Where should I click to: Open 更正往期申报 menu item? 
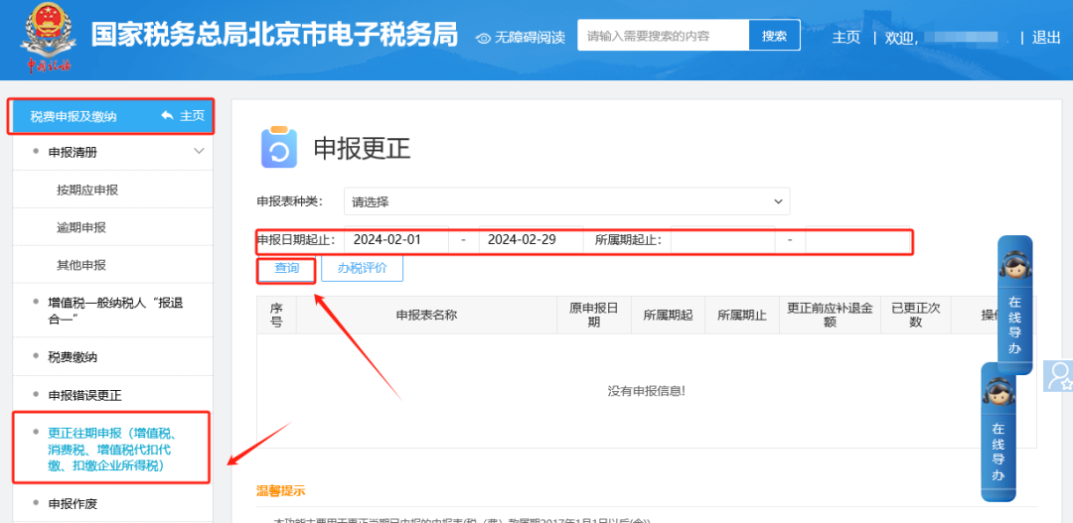[x=113, y=450]
